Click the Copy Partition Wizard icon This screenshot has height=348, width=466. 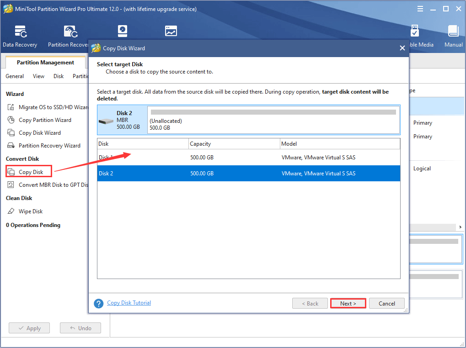coord(11,120)
